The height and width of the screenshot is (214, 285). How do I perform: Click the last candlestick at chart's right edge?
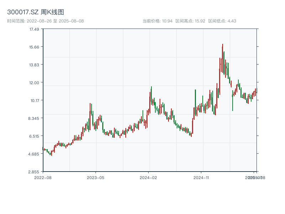point(256,91)
